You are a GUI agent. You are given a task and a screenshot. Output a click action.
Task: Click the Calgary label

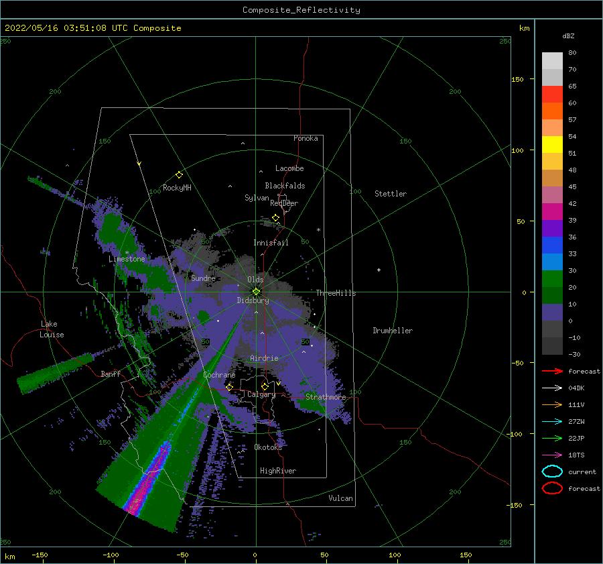point(261,394)
